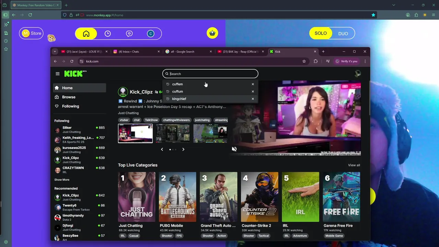Select first featured stream thumbnail
This screenshot has width=439, height=247.
(x=135, y=133)
